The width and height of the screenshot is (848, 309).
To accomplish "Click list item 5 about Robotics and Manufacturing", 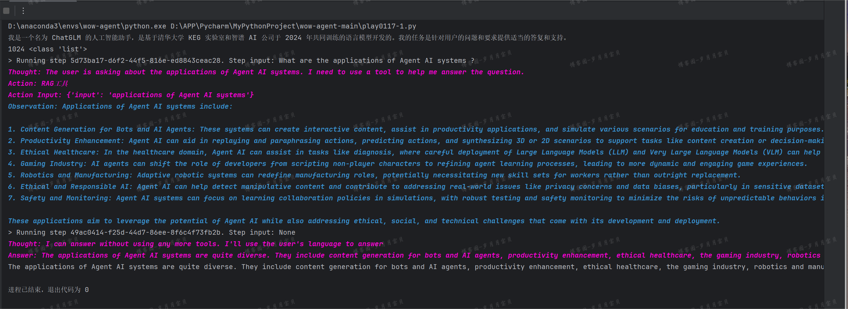I will point(374,175).
